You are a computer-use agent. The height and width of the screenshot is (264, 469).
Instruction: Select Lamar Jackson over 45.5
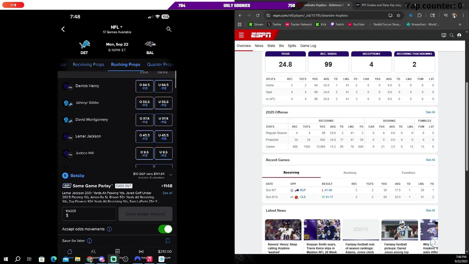click(x=144, y=137)
